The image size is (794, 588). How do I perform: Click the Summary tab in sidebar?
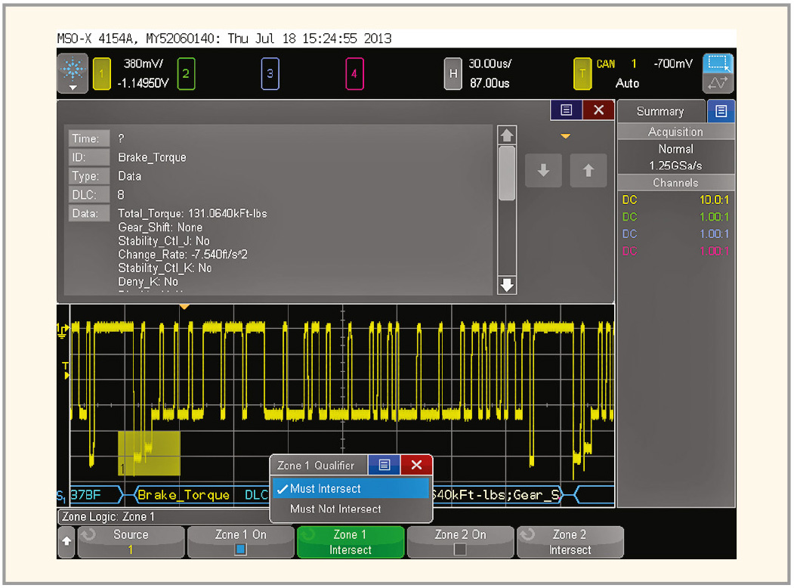[x=660, y=111]
